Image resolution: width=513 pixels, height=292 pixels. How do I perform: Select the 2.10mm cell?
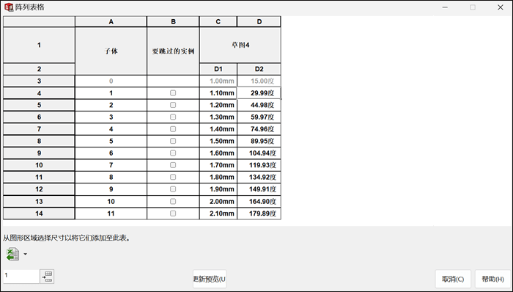pyautogui.click(x=218, y=213)
